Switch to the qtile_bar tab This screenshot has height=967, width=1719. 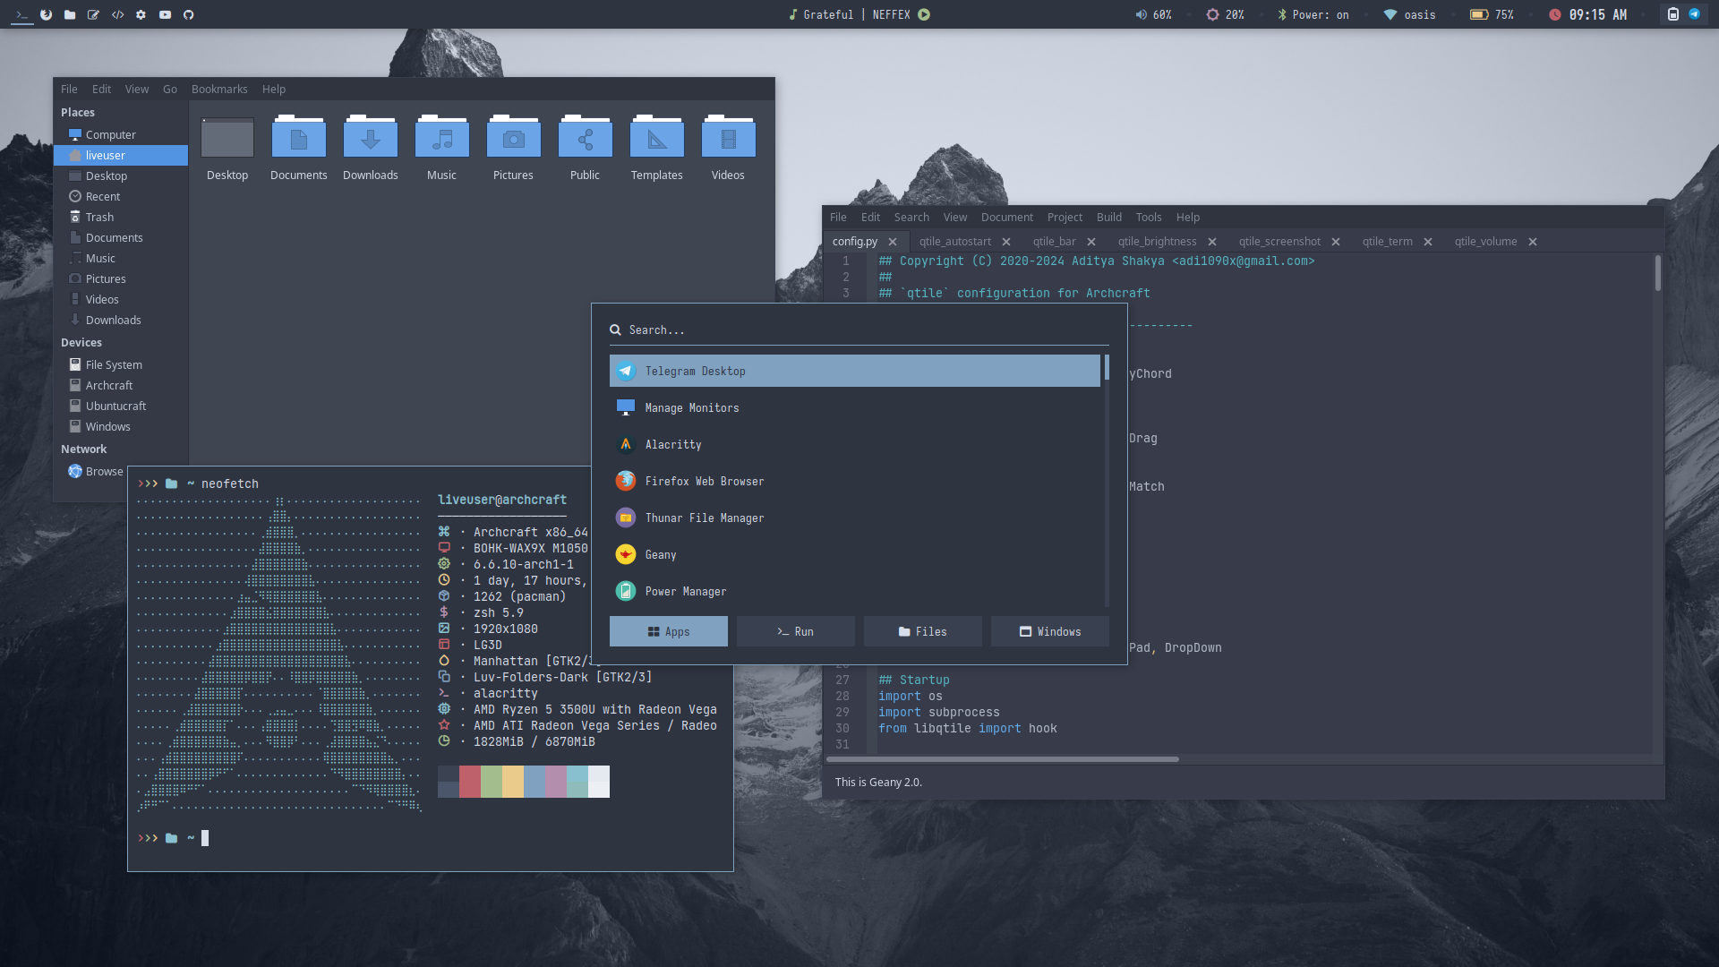click(x=1054, y=242)
